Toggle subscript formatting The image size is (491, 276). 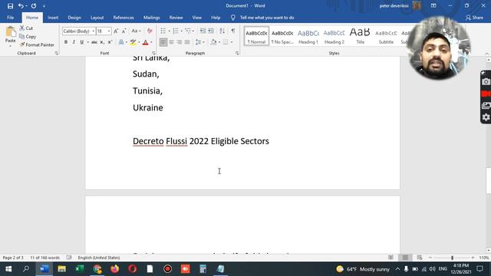click(102, 42)
